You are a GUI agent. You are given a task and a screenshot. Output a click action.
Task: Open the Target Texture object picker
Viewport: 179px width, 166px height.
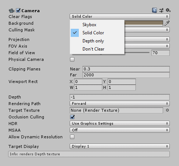pos(167,110)
